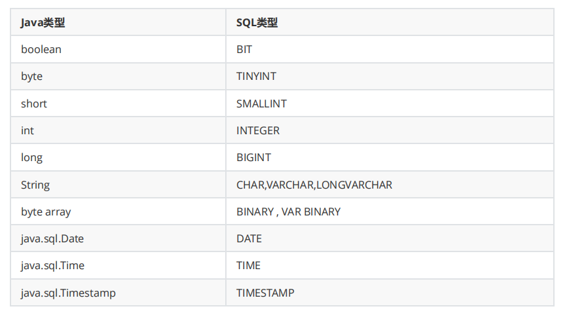This screenshot has height=315, width=567.
Task: Click the String cell
Action: point(35,185)
